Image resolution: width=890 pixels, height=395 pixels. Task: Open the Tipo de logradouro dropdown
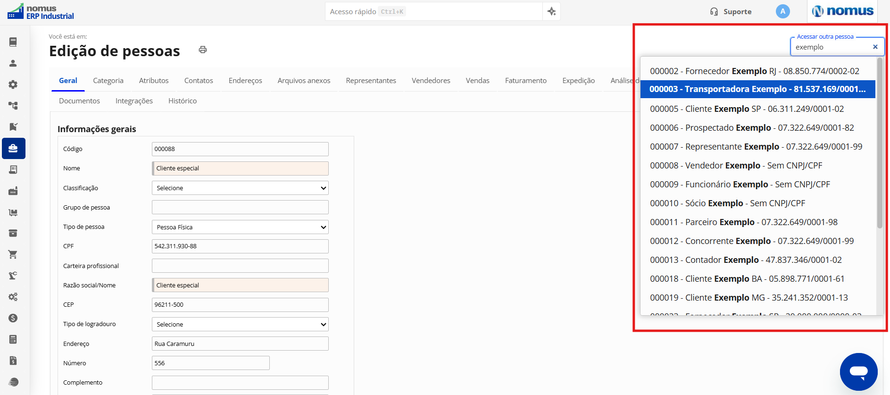point(240,324)
